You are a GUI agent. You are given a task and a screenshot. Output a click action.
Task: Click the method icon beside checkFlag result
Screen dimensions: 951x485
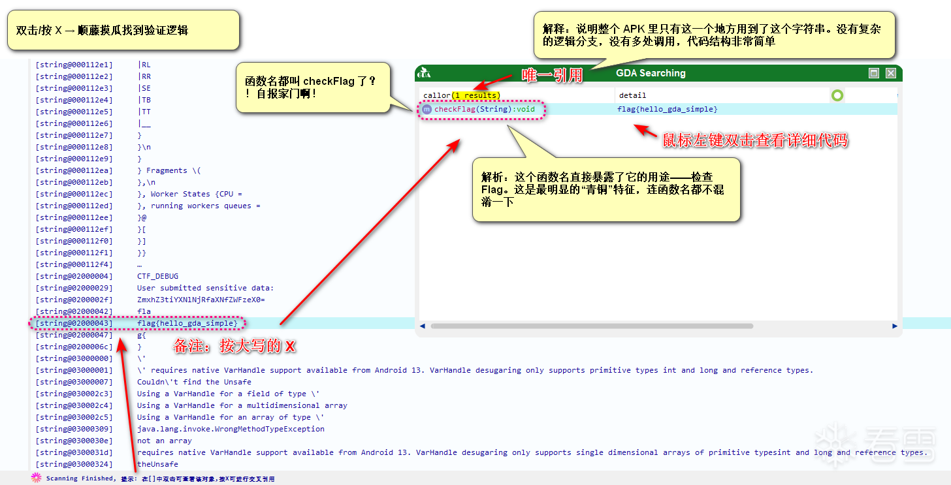(427, 109)
